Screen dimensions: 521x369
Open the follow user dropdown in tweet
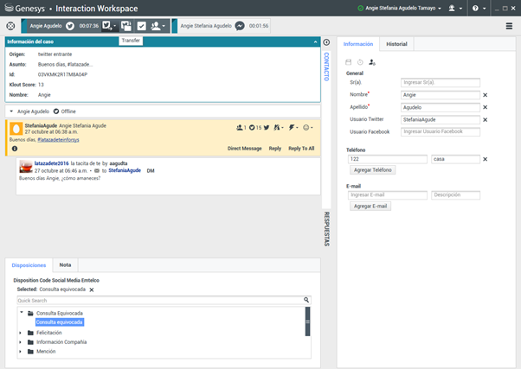(279, 127)
